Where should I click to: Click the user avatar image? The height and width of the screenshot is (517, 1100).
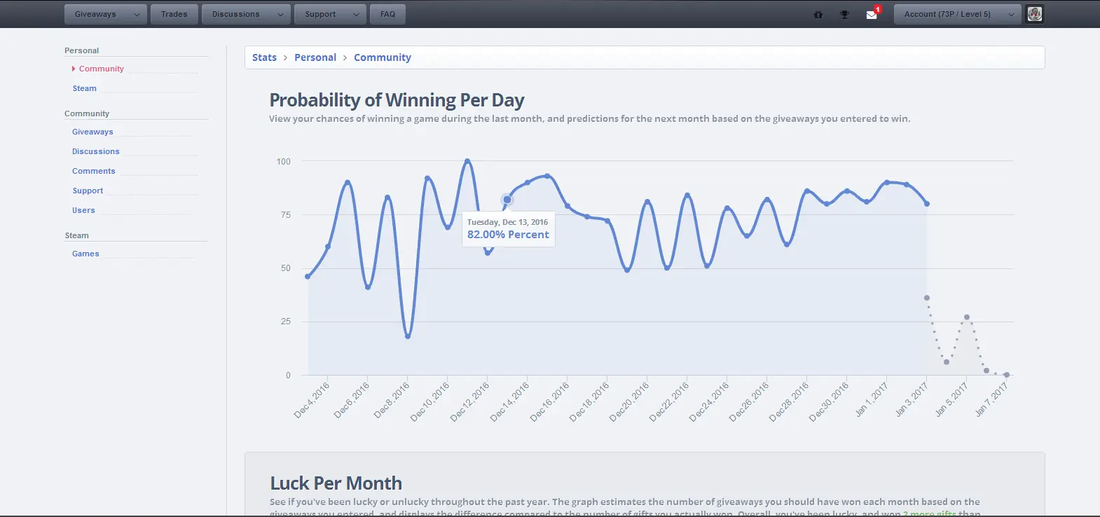pyautogui.click(x=1035, y=14)
